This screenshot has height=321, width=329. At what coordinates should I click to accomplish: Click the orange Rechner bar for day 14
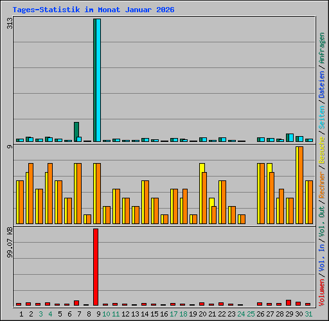tap(147, 202)
